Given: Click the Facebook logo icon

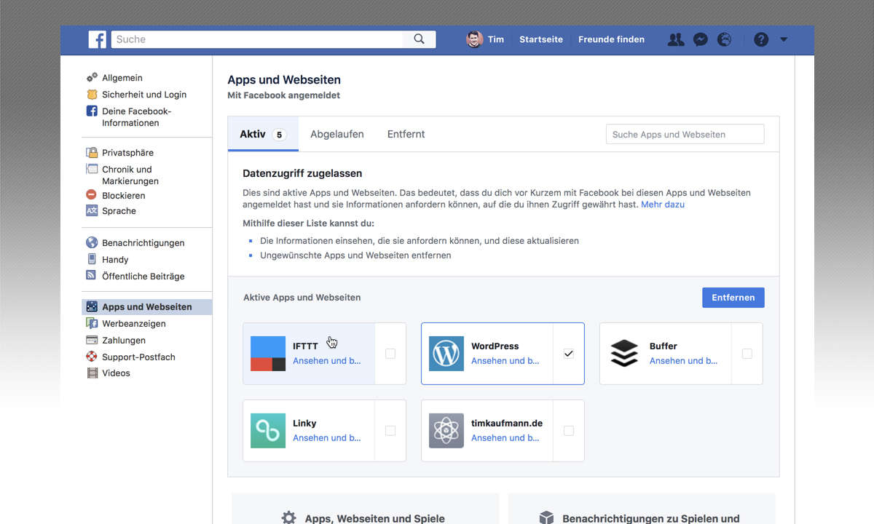Looking at the screenshot, I should [x=98, y=39].
